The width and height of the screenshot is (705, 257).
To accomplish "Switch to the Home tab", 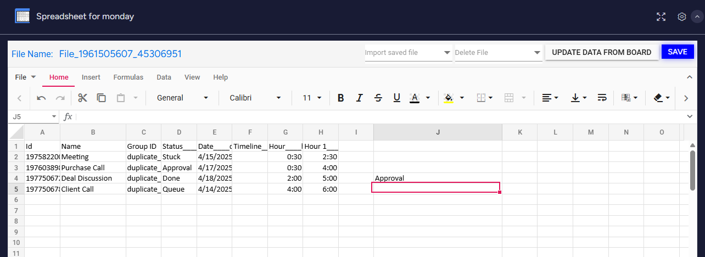I will point(59,77).
